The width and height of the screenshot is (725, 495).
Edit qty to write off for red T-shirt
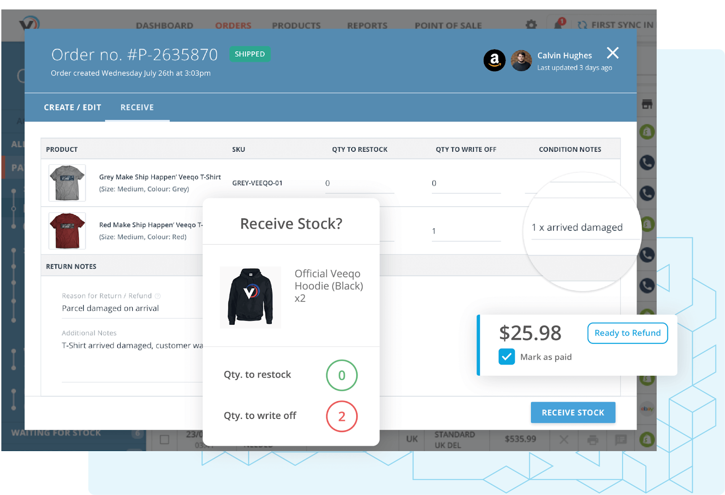coord(466,231)
